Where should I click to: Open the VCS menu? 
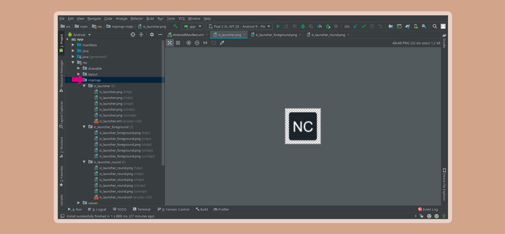182,19
